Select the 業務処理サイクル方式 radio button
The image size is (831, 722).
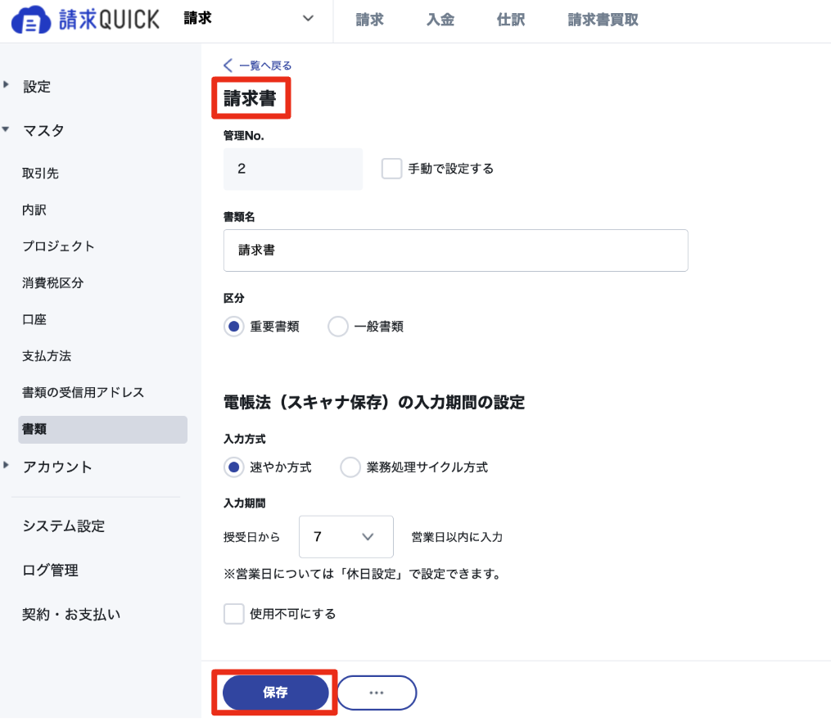(x=350, y=467)
